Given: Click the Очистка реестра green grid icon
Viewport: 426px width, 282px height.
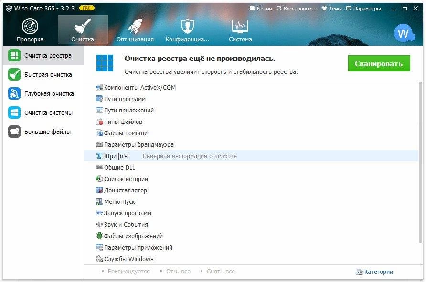Looking at the screenshot, I should 14,55.
